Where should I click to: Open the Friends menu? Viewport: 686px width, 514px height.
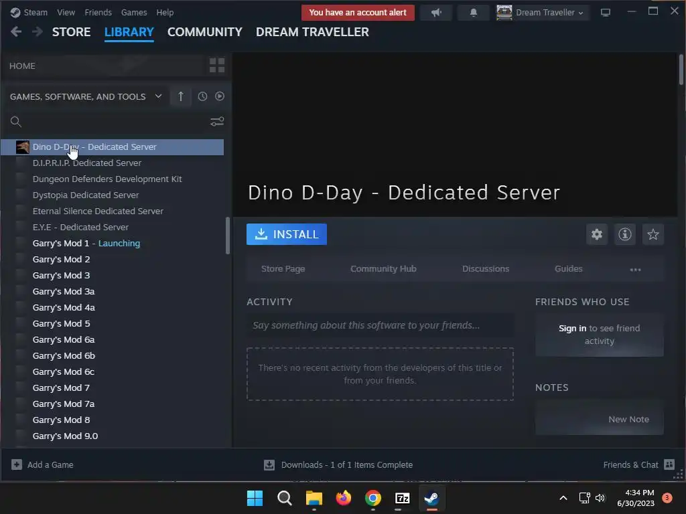(98, 12)
